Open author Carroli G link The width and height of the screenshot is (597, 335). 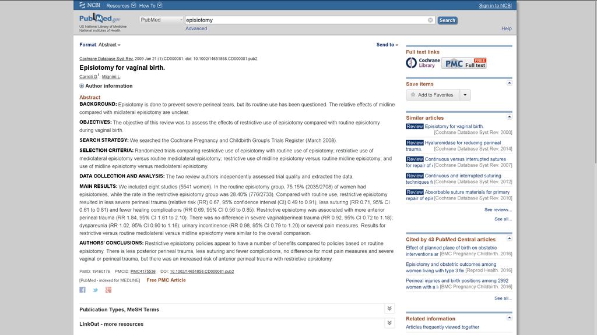pyautogui.click(x=89, y=77)
